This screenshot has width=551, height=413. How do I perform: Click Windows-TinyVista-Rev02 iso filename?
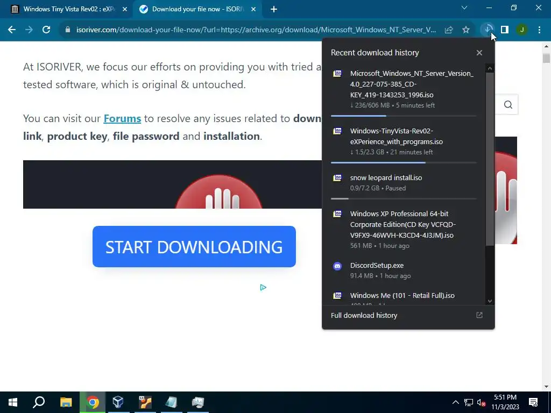click(397, 136)
